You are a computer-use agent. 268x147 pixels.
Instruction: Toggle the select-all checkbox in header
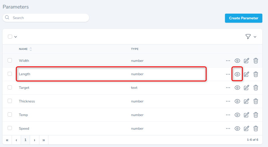[x=10, y=37]
